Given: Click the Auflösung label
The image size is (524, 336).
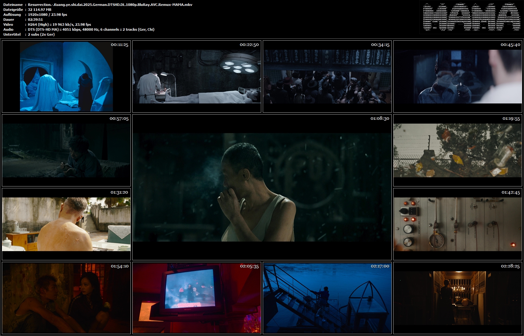Looking at the screenshot, I should click(12, 15).
